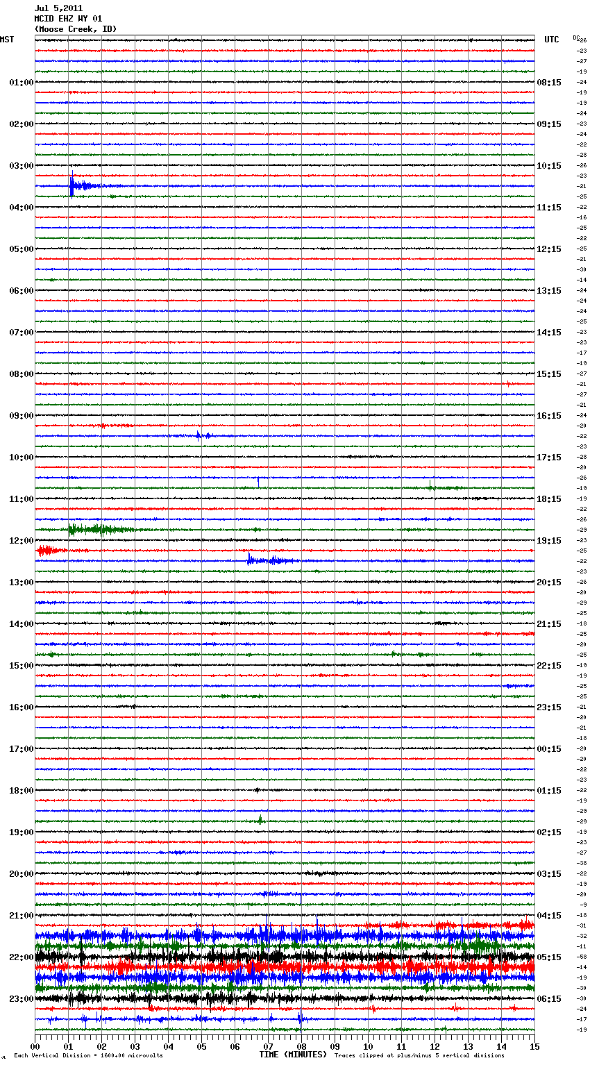Select the 15:00 MST time label
590x1065 pixels.
(22, 666)
